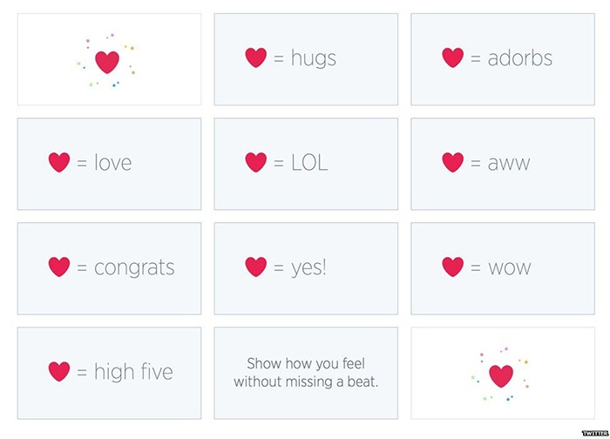
Task: Click the heart beside adorbs
Action: [453, 57]
